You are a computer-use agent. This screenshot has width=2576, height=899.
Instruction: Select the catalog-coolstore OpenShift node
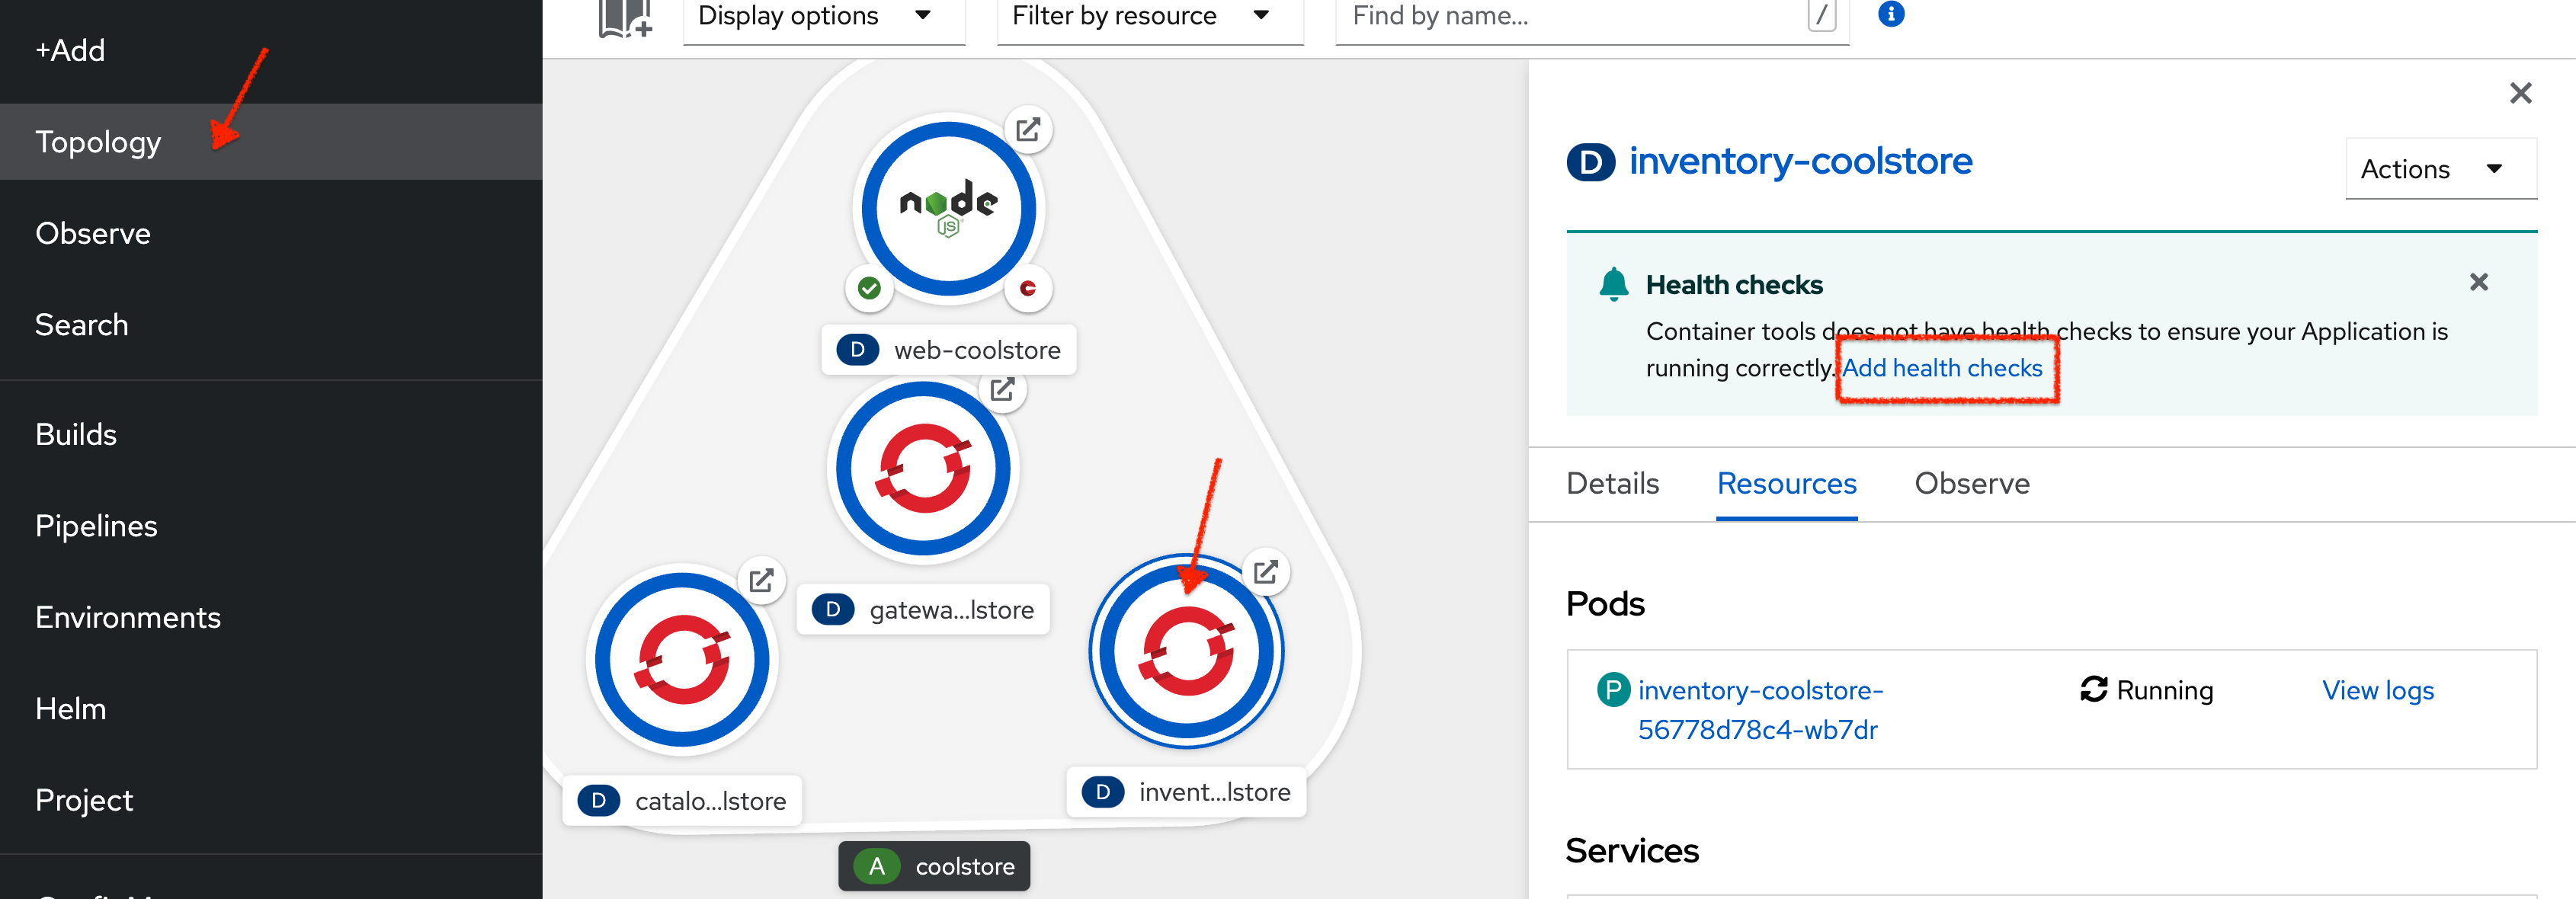tap(682, 659)
